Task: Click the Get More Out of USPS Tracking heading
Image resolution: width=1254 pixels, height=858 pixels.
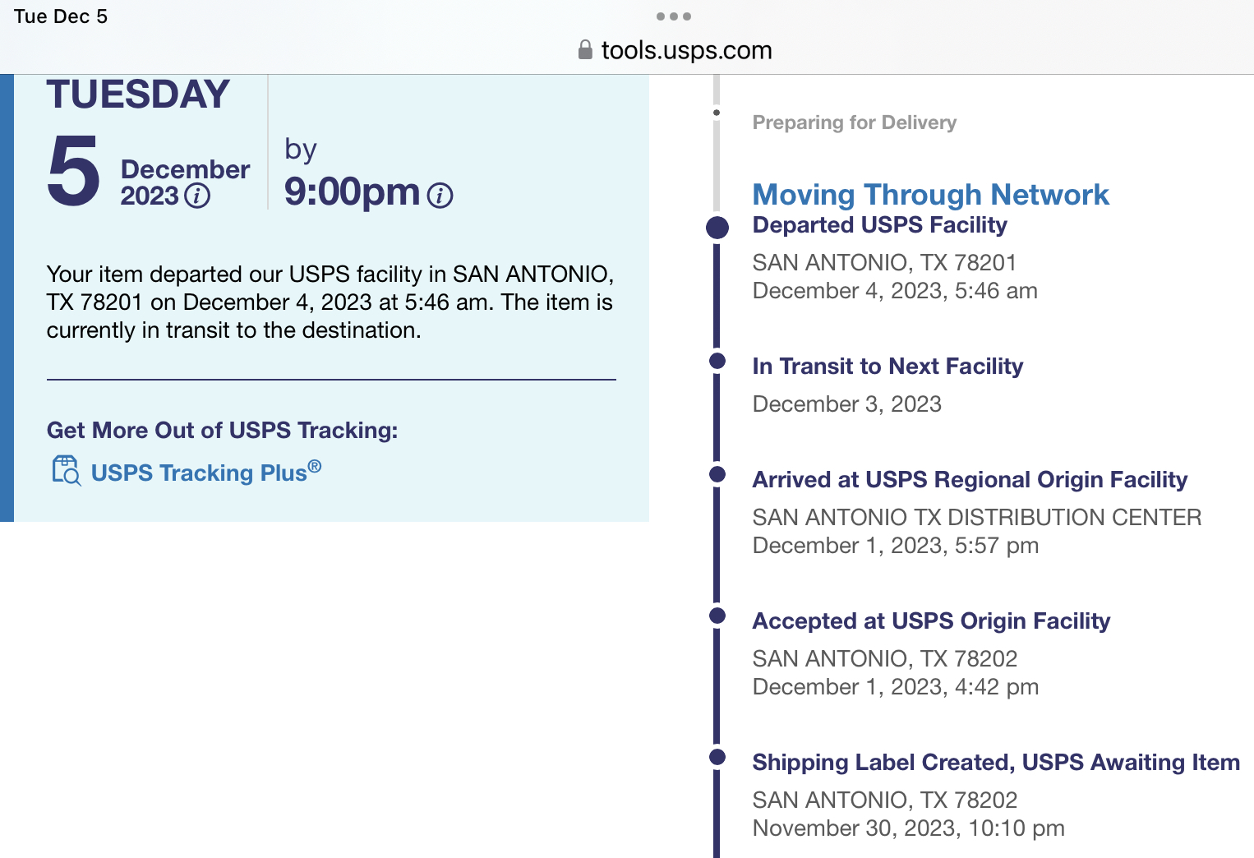Action: pos(222,431)
